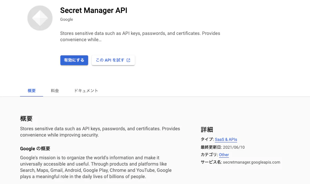The width and height of the screenshot is (310, 184).
Task: Click the Google publisher name under title
Action: [67, 19]
